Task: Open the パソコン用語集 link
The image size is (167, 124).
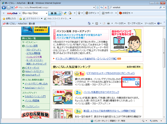Action: (32, 100)
